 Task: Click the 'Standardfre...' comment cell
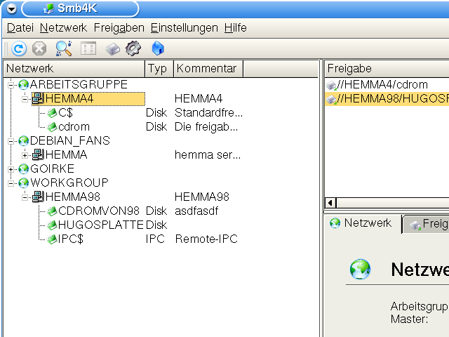209,113
